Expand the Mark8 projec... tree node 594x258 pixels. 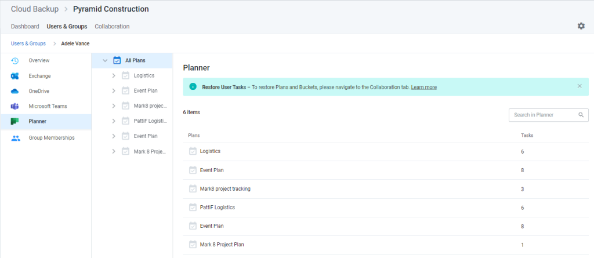coord(114,106)
